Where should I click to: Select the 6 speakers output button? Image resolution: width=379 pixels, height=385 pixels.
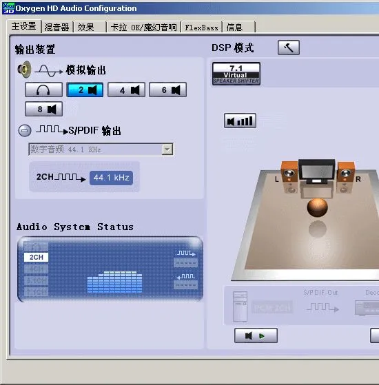pyautogui.click(x=167, y=90)
